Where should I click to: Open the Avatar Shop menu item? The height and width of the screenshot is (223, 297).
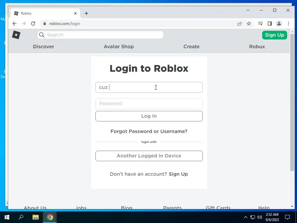point(119,46)
